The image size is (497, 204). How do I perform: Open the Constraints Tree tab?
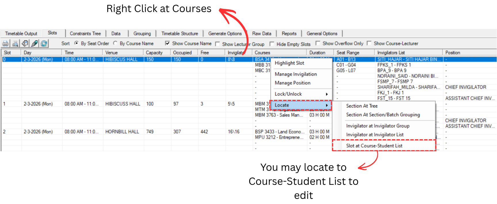[85, 34]
